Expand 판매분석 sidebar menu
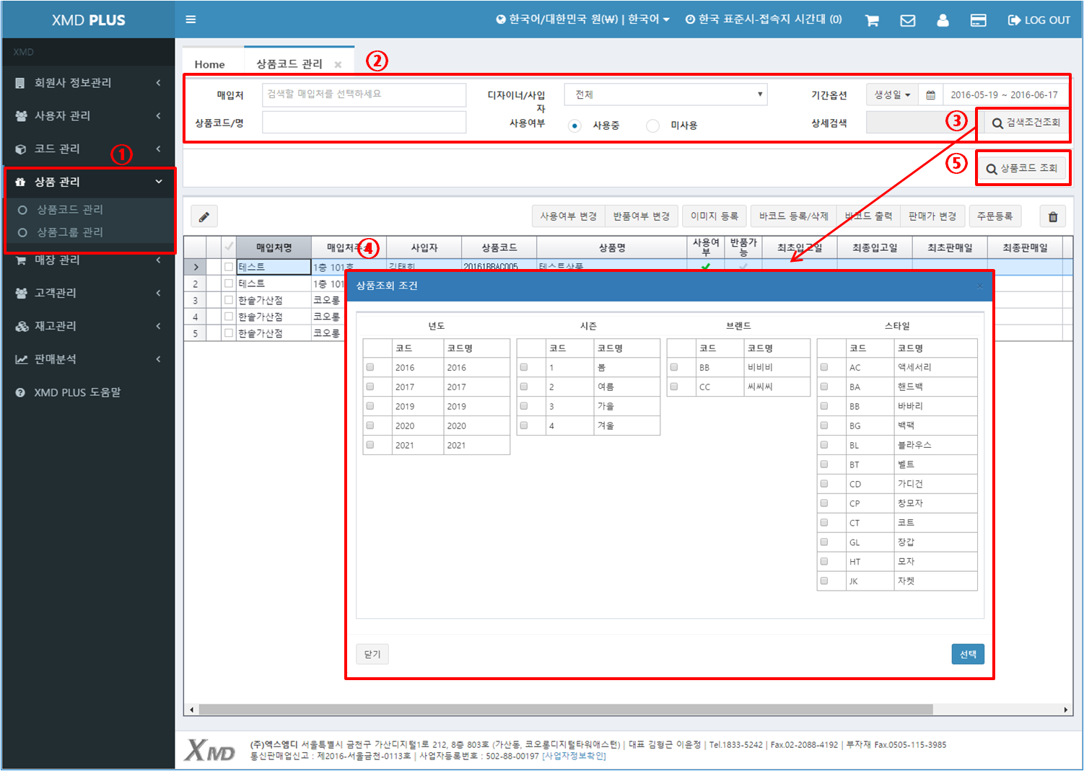The height and width of the screenshot is (771, 1084). pyautogui.click(x=88, y=359)
